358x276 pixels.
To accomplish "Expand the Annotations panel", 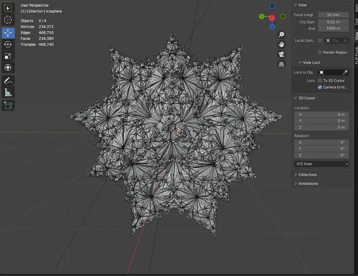I will tap(296, 184).
